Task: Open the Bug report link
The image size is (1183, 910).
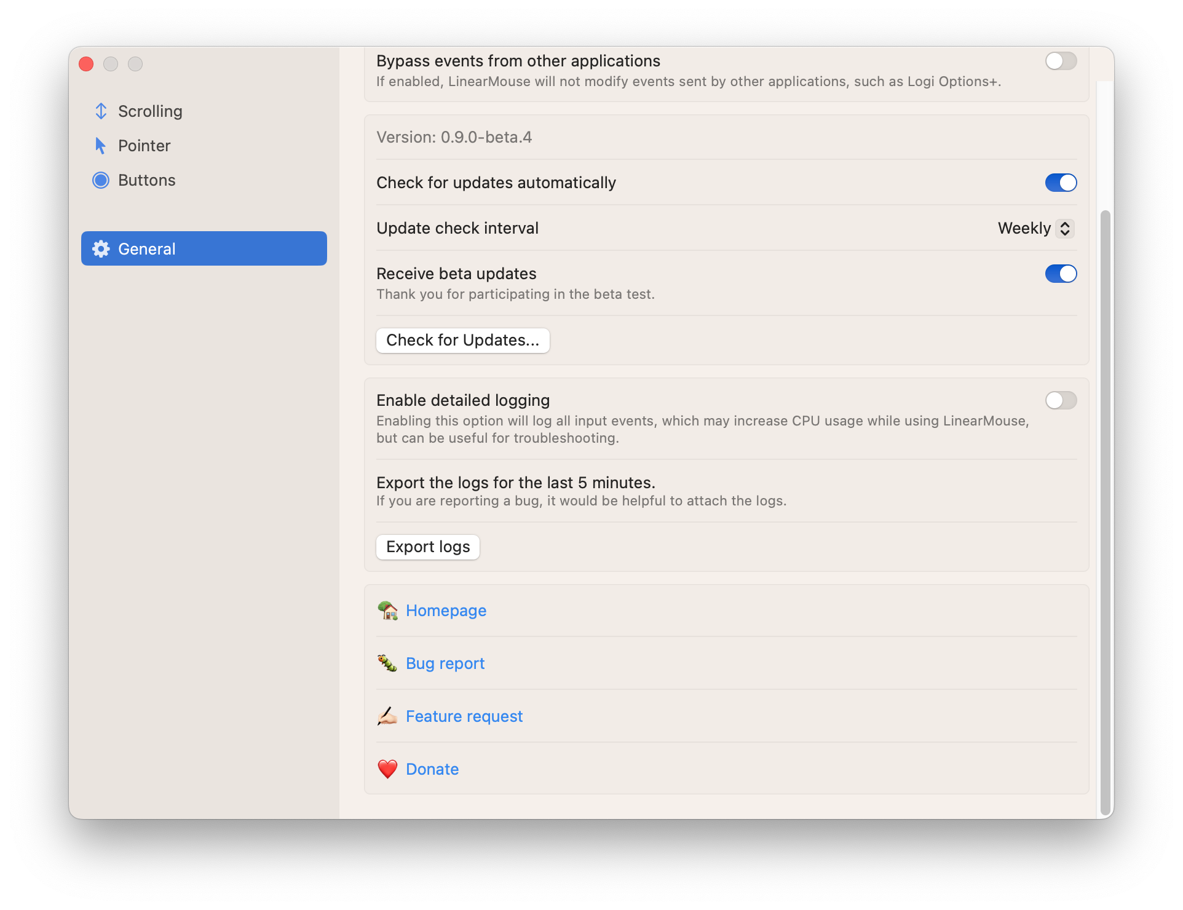Action: click(x=445, y=663)
